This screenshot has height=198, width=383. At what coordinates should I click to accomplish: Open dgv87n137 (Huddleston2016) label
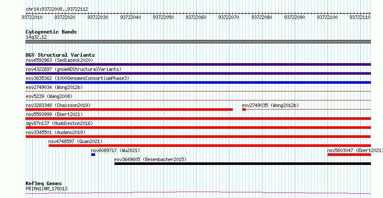point(59,123)
